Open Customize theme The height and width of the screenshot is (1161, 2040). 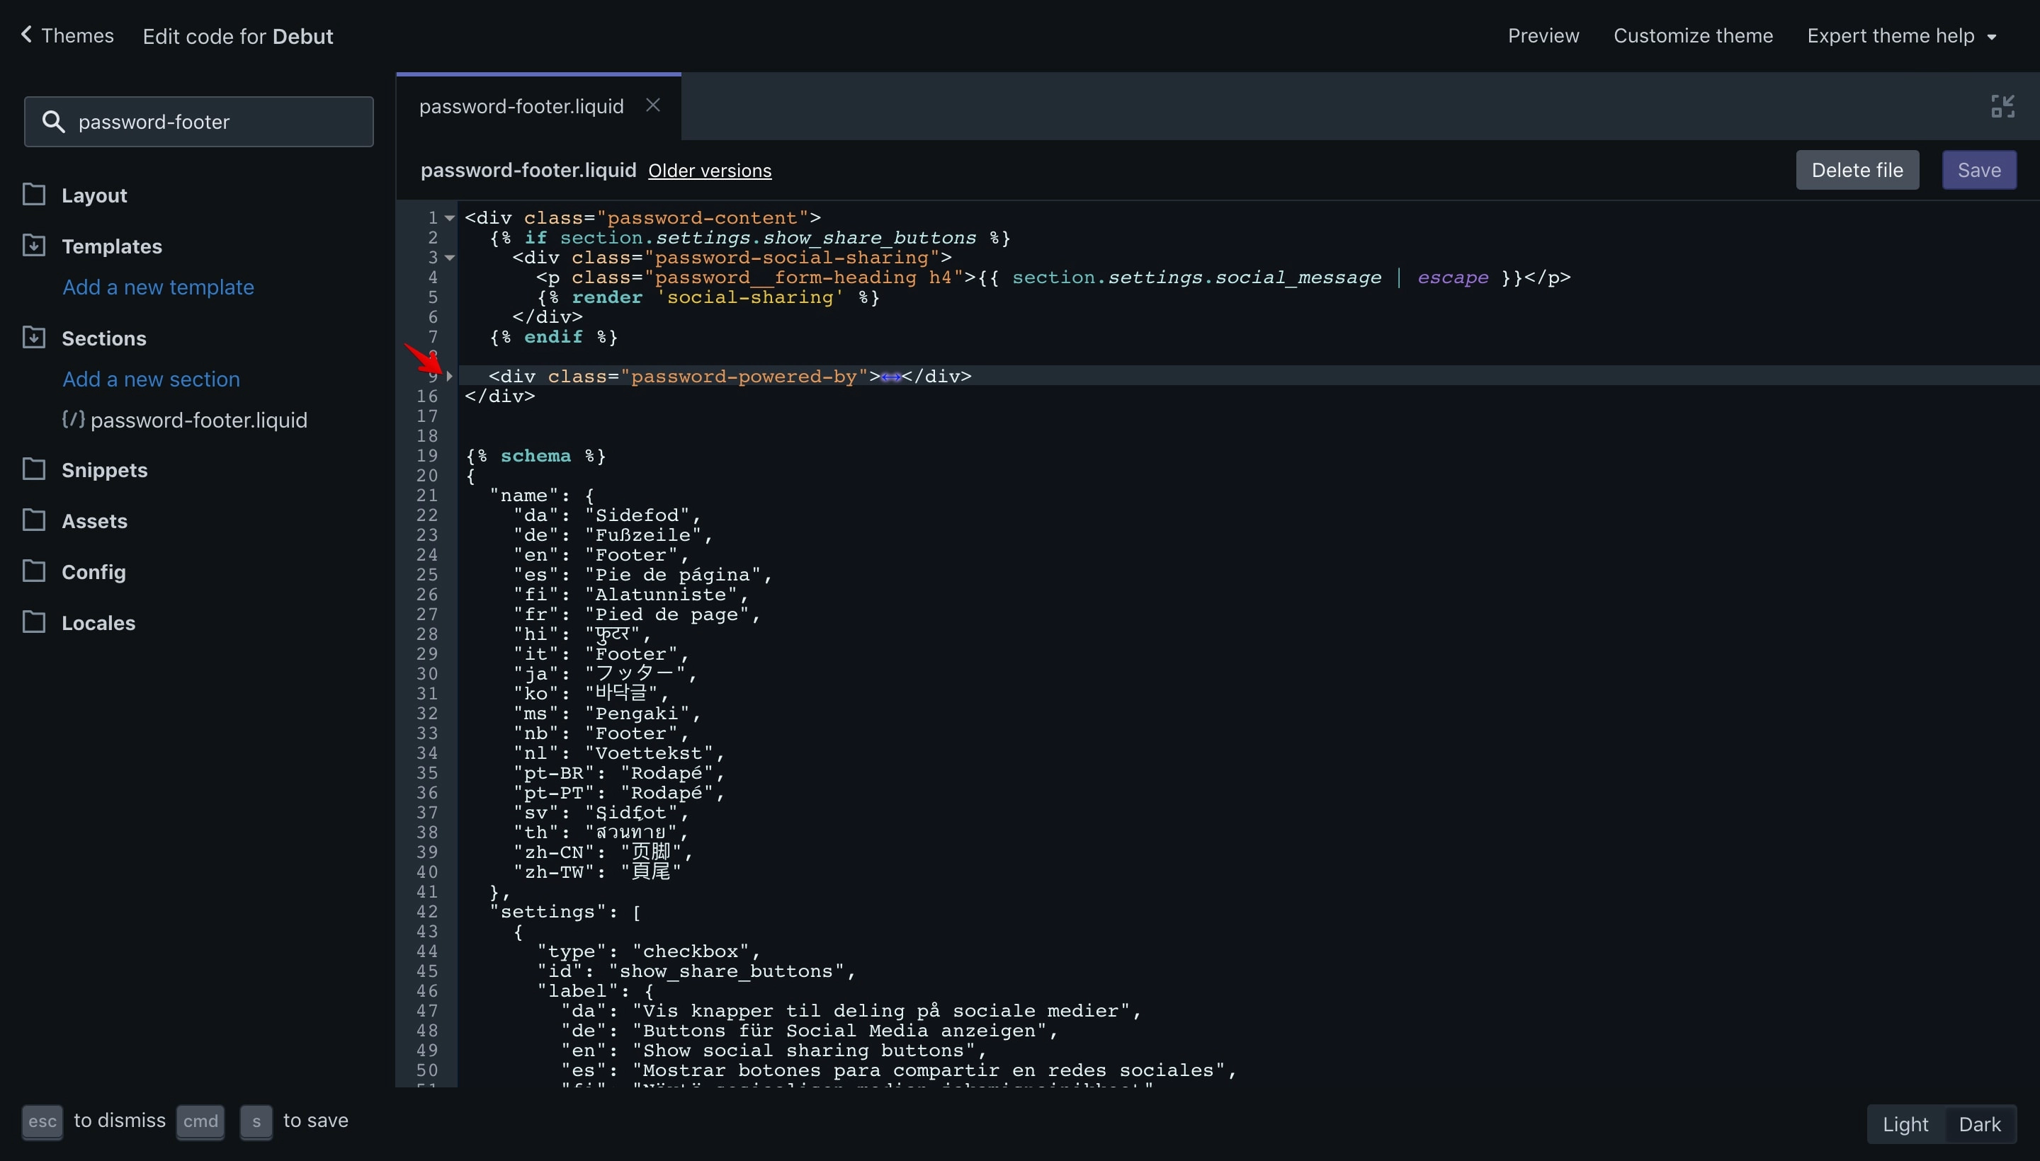click(1693, 36)
